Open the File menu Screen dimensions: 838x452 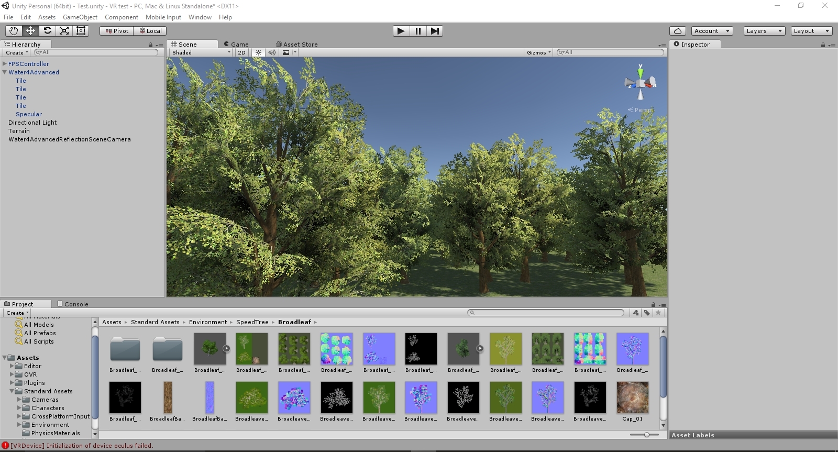8,17
